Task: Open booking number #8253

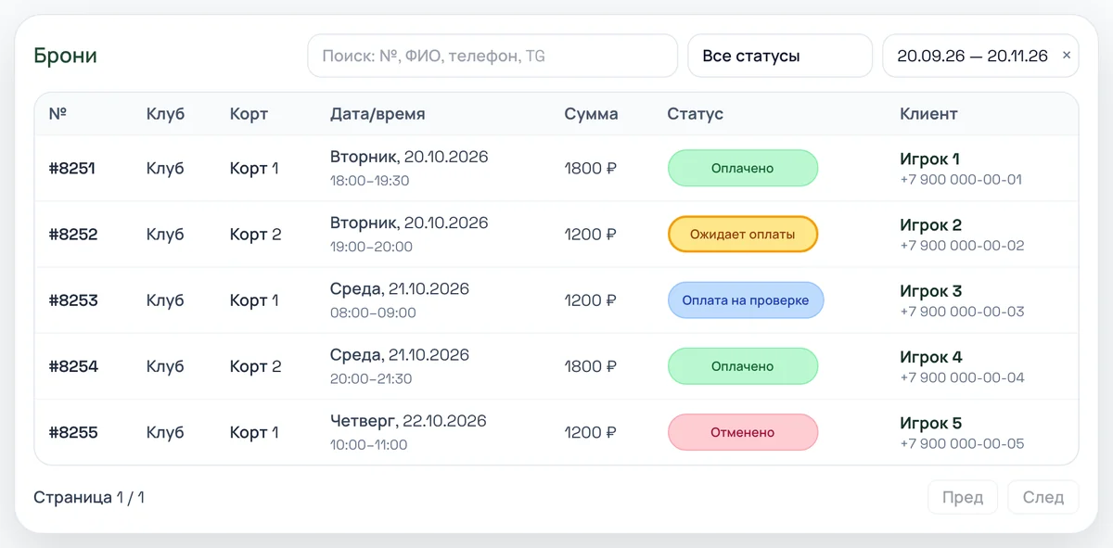Action: (73, 300)
